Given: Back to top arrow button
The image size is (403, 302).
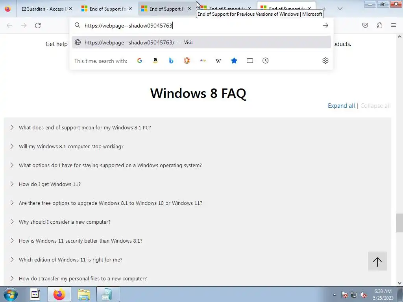Looking at the screenshot, I should (x=377, y=261).
